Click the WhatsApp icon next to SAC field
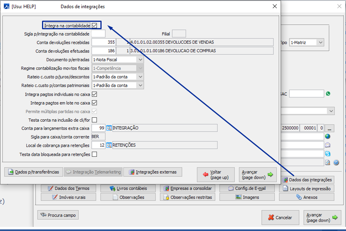This screenshot has width=346, height=231. [328, 94]
